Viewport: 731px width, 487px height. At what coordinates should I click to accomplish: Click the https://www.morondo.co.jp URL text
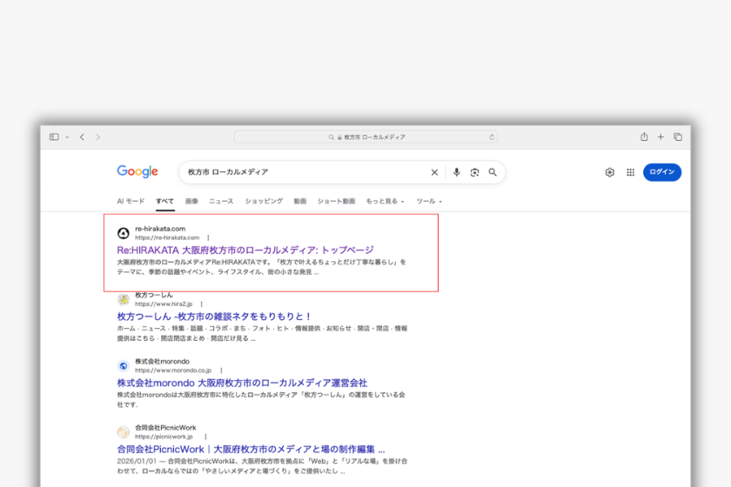(173, 370)
